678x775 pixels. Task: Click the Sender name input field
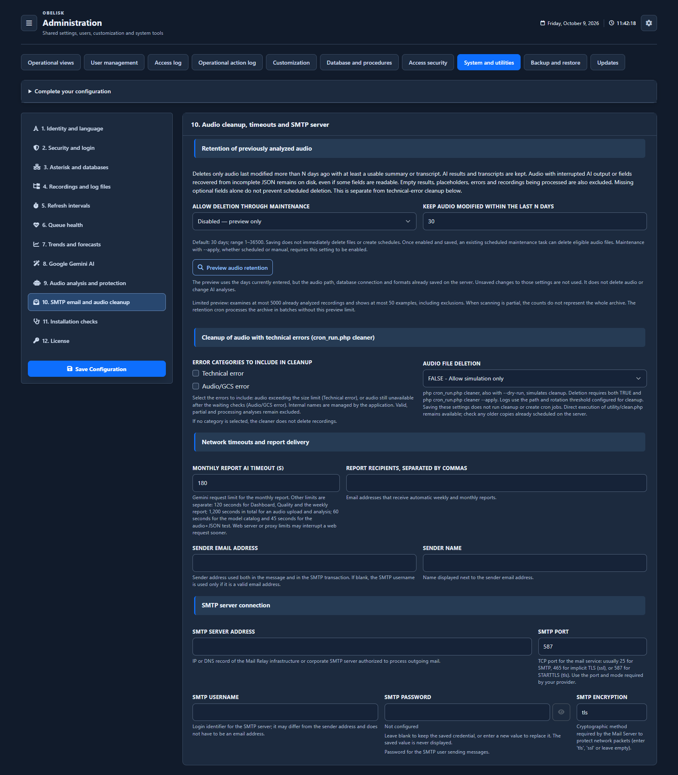pos(535,563)
